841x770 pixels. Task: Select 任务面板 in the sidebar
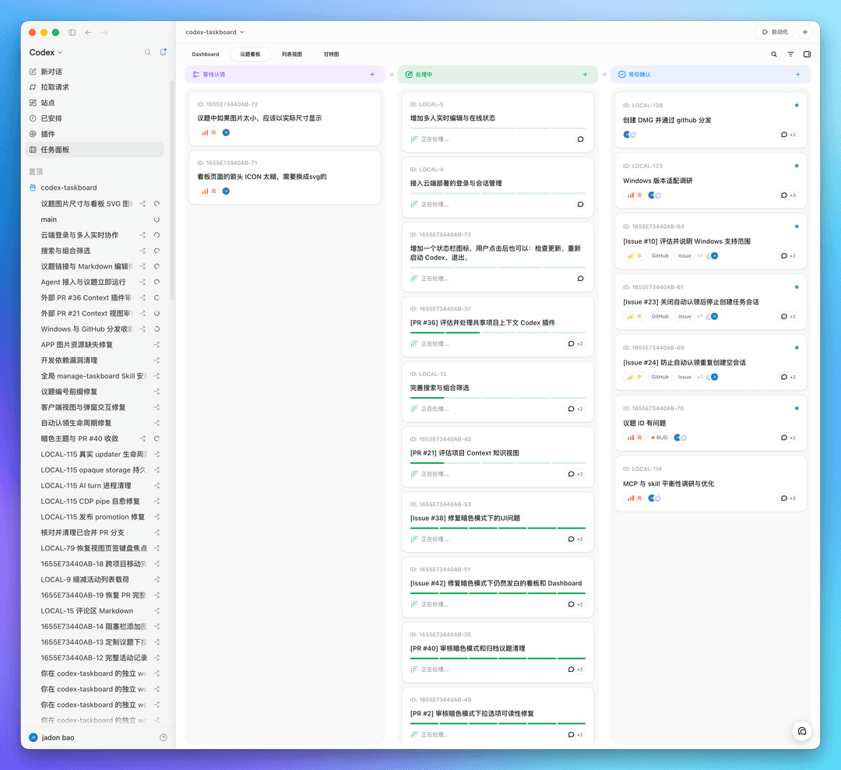94,149
